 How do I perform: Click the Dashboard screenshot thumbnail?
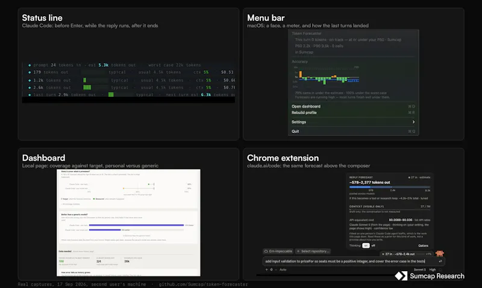click(x=128, y=222)
